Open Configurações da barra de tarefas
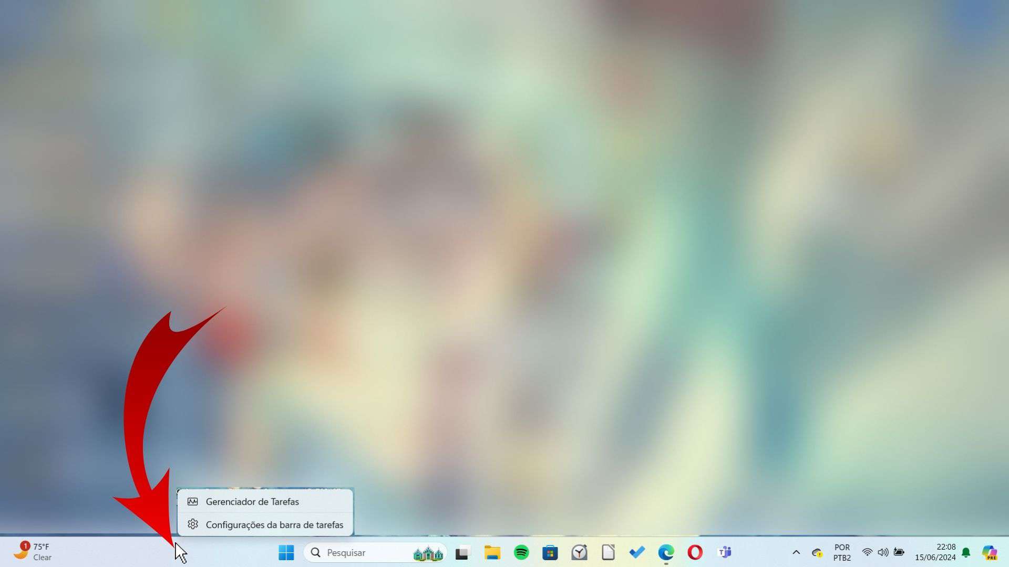The width and height of the screenshot is (1009, 567). point(274,524)
